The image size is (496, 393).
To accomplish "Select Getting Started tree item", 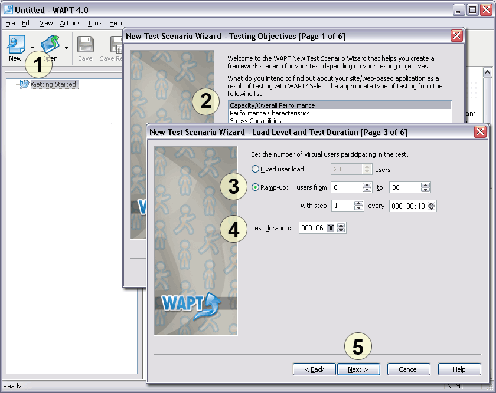I will point(54,84).
